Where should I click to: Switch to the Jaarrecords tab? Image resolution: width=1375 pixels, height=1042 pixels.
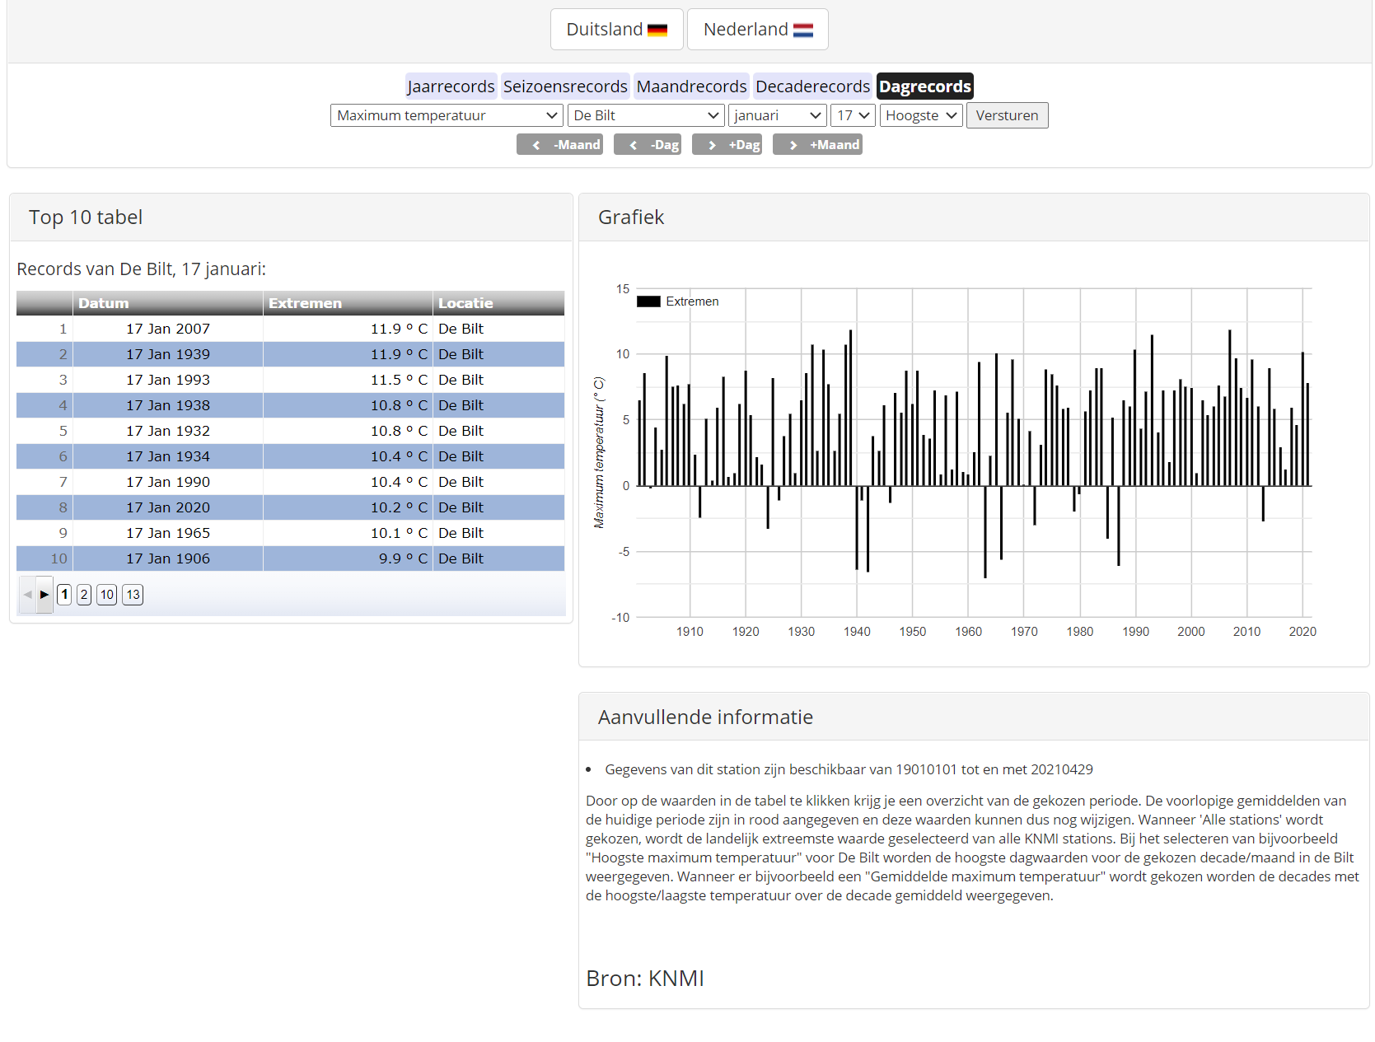point(451,86)
